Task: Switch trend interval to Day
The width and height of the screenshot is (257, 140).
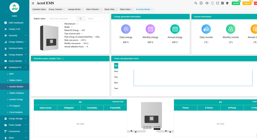Action: (x=116, y=77)
